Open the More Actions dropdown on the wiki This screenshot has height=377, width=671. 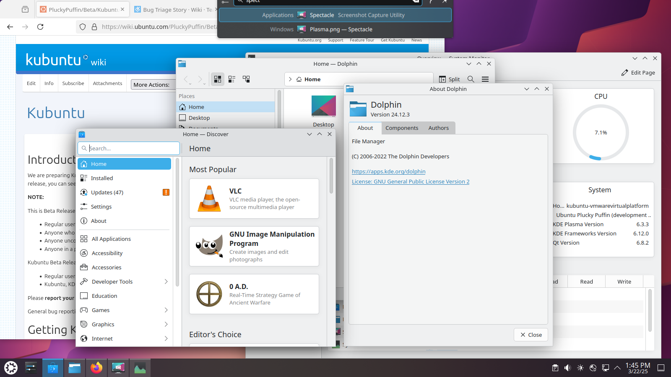point(153,85)
